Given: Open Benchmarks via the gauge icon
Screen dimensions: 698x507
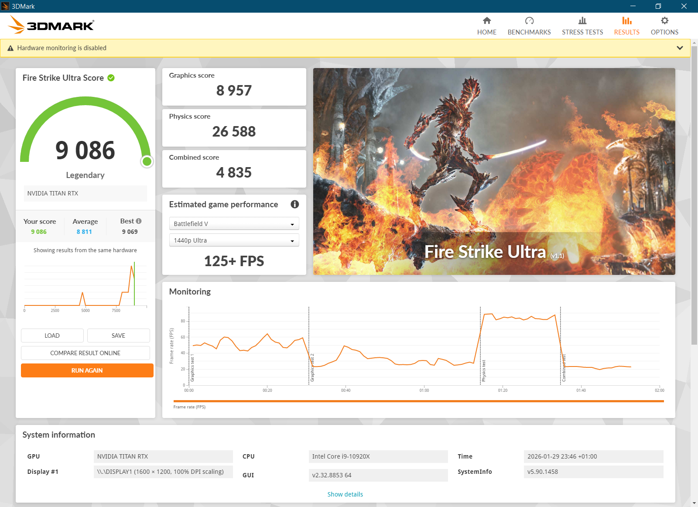Looking at the screenshot, I should tap(529, 21).
